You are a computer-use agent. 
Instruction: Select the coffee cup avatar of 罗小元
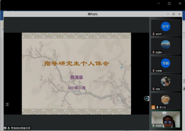click(166, 100)
